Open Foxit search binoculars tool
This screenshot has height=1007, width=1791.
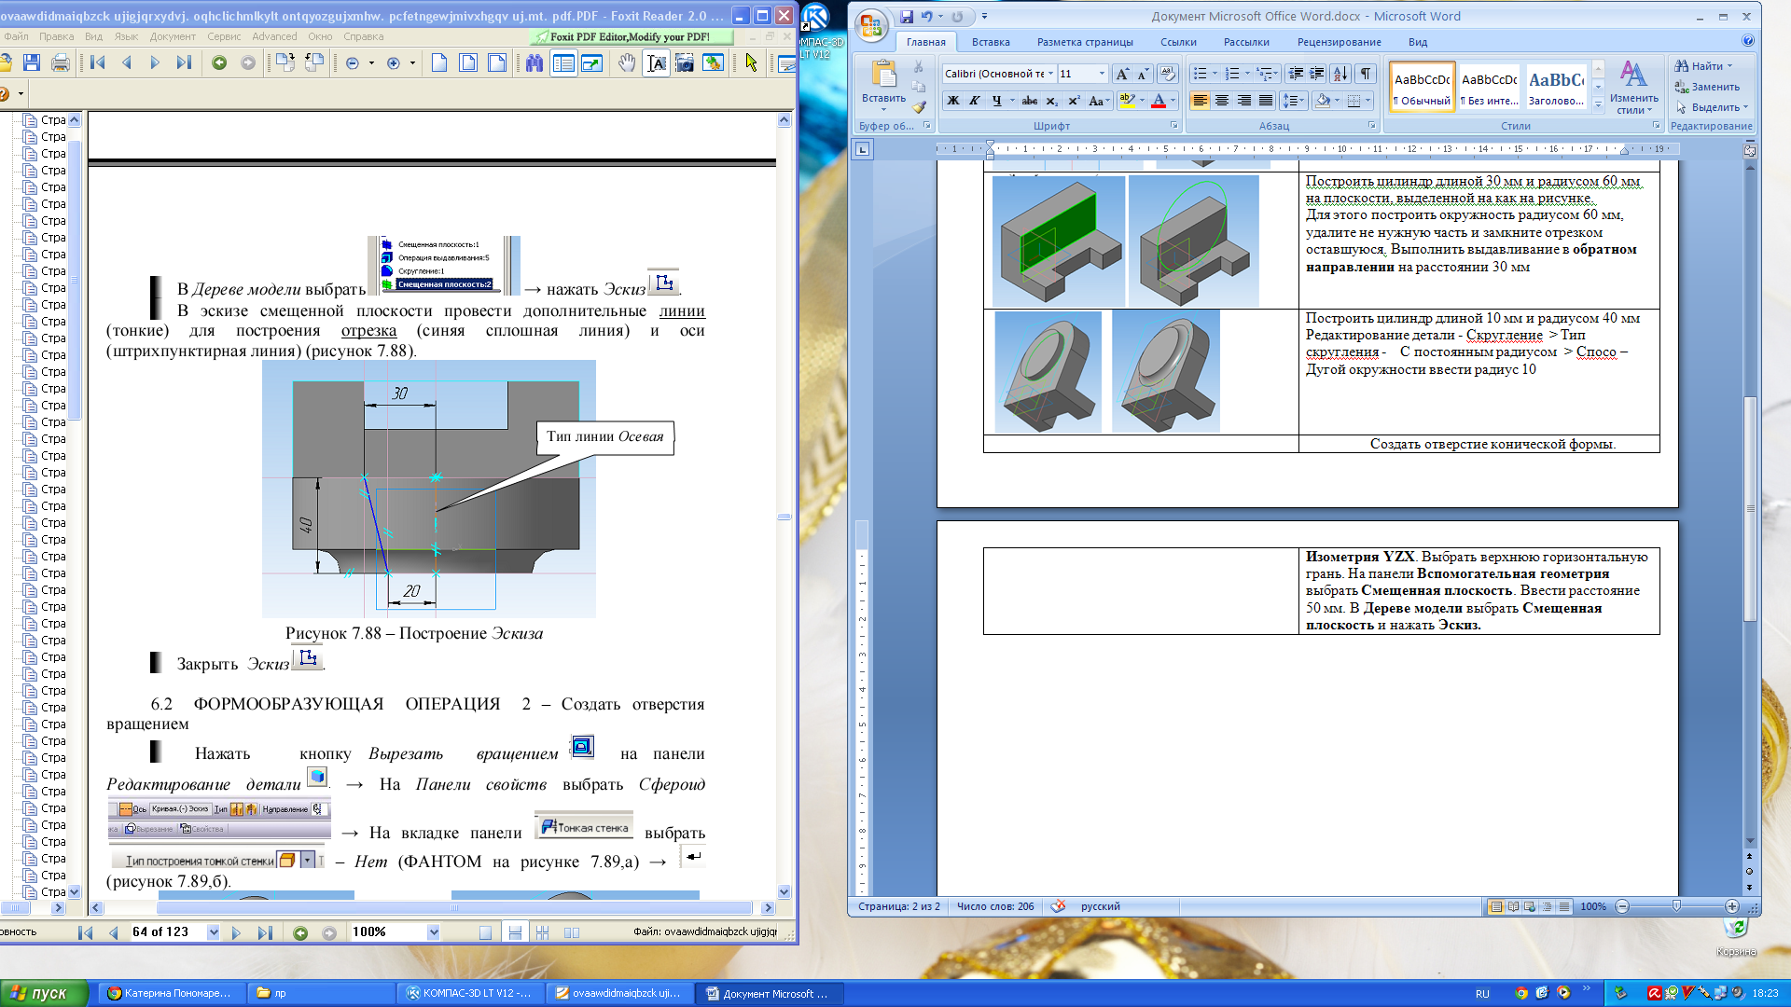click(534, 62)
